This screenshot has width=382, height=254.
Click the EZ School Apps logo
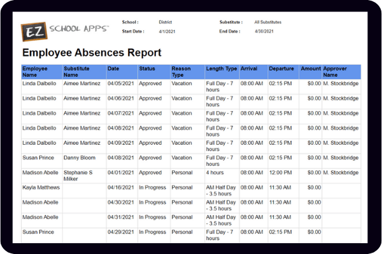point(65,31)
